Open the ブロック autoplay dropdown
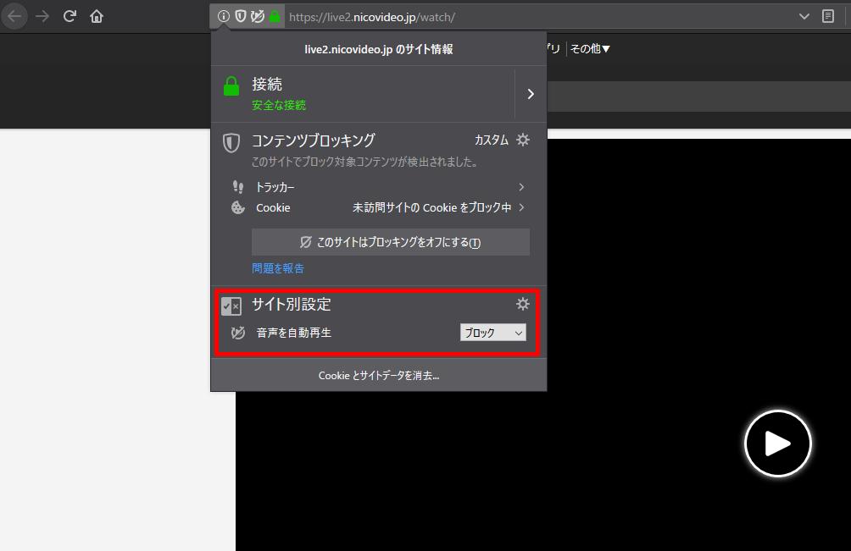The image size is (851, 551). 492,333
